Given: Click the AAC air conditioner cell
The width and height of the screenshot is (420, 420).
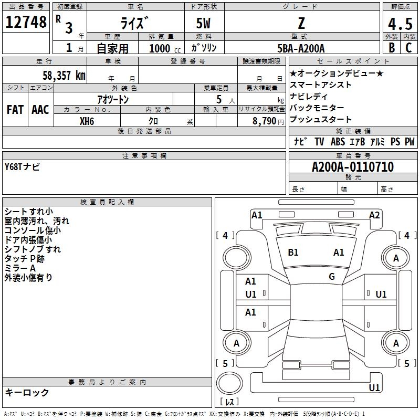Looking at the screenshot, I should pos(40,109).
